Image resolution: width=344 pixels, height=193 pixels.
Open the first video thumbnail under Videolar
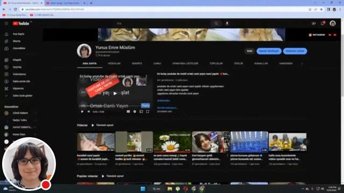[x=96, y=142]
